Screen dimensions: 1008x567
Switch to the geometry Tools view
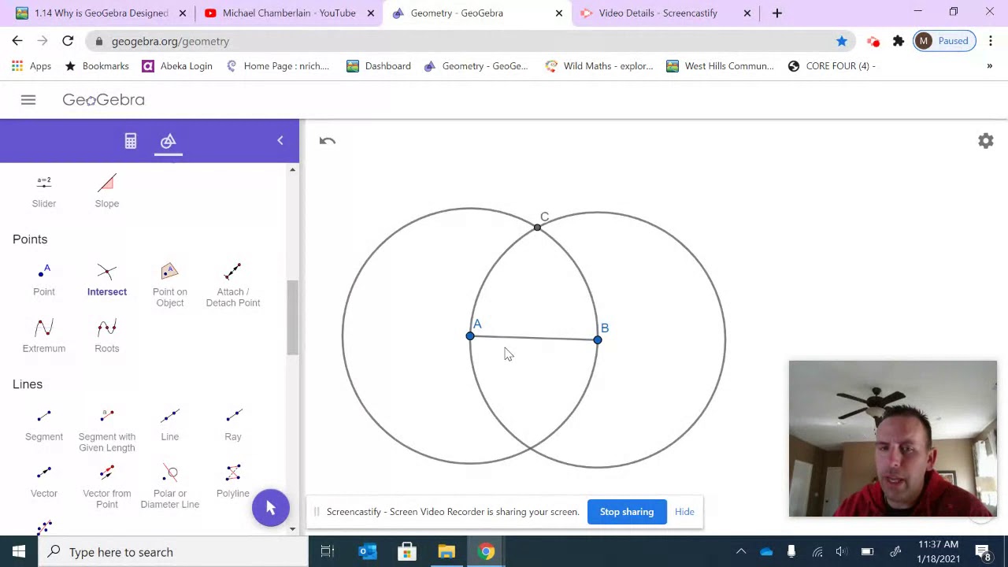169,141
